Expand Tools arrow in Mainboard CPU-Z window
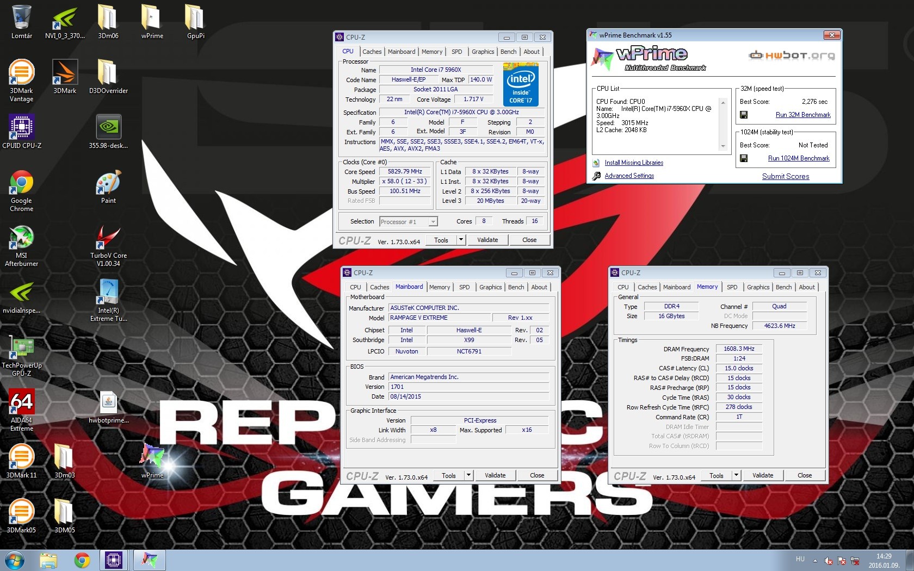The image size is (914, 571). (468, 475)
